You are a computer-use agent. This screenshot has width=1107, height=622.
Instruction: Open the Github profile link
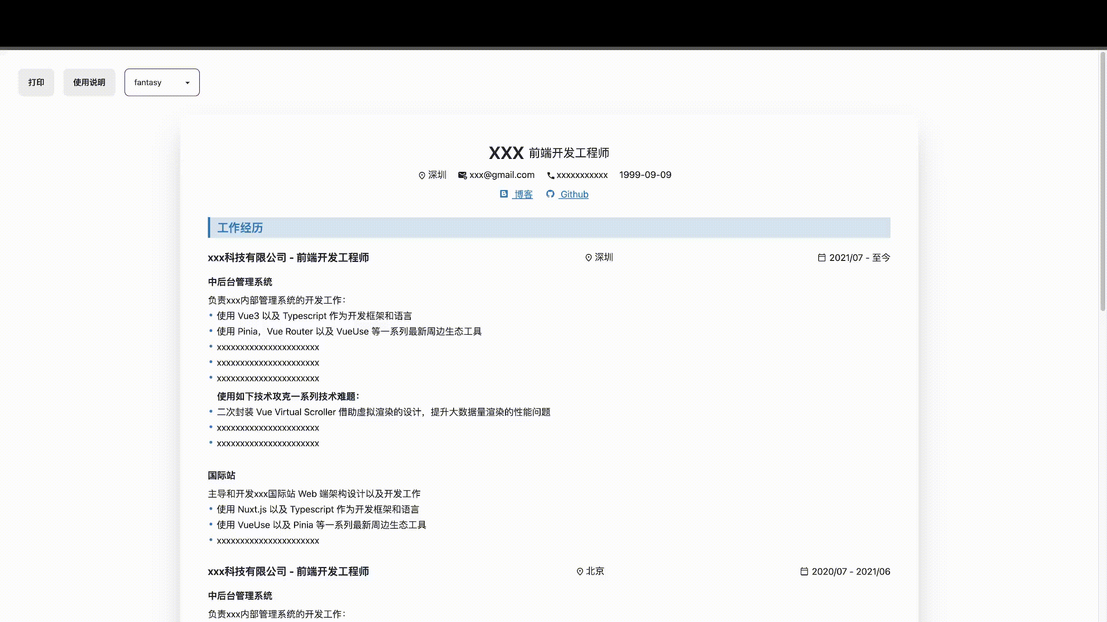(x=574, y=194)
